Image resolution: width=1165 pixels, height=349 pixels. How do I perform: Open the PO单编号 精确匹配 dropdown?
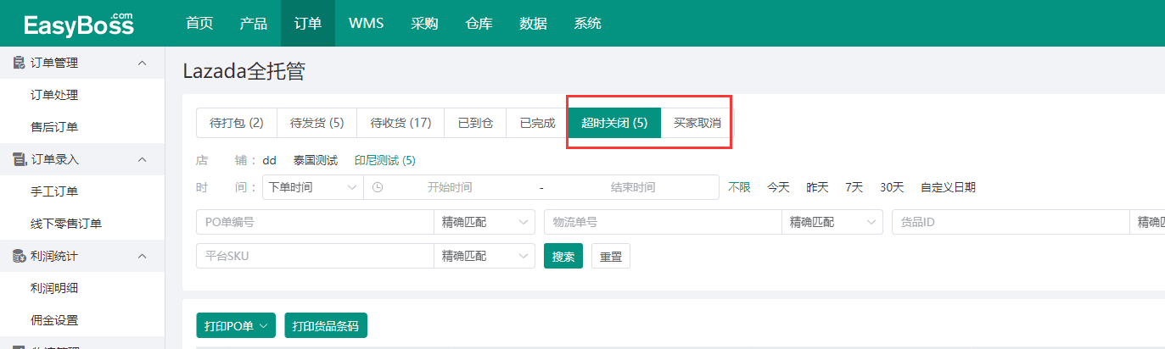pyautogui.click(x=484, y=222)
